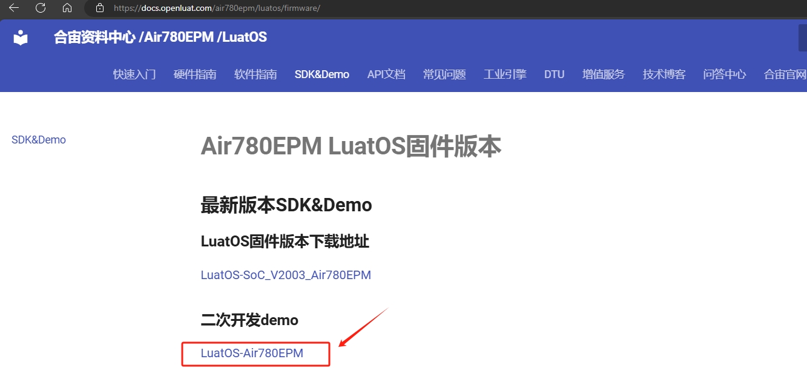Open the 工业引擎 menu item
807x379 pixels.
[x=505, y=74]
